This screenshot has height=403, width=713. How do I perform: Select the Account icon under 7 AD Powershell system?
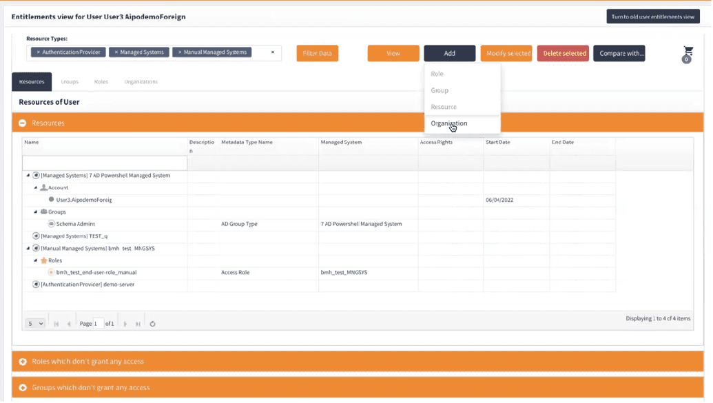[x=43, y=187]
